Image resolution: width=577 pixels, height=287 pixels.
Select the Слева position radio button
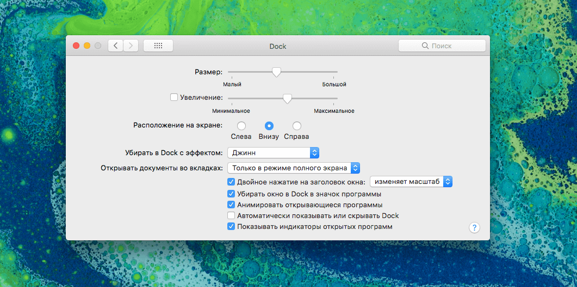[241, 126]
